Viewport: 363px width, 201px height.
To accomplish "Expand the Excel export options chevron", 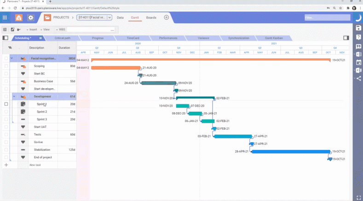I will pyautogui.click(x=354, y=54).
